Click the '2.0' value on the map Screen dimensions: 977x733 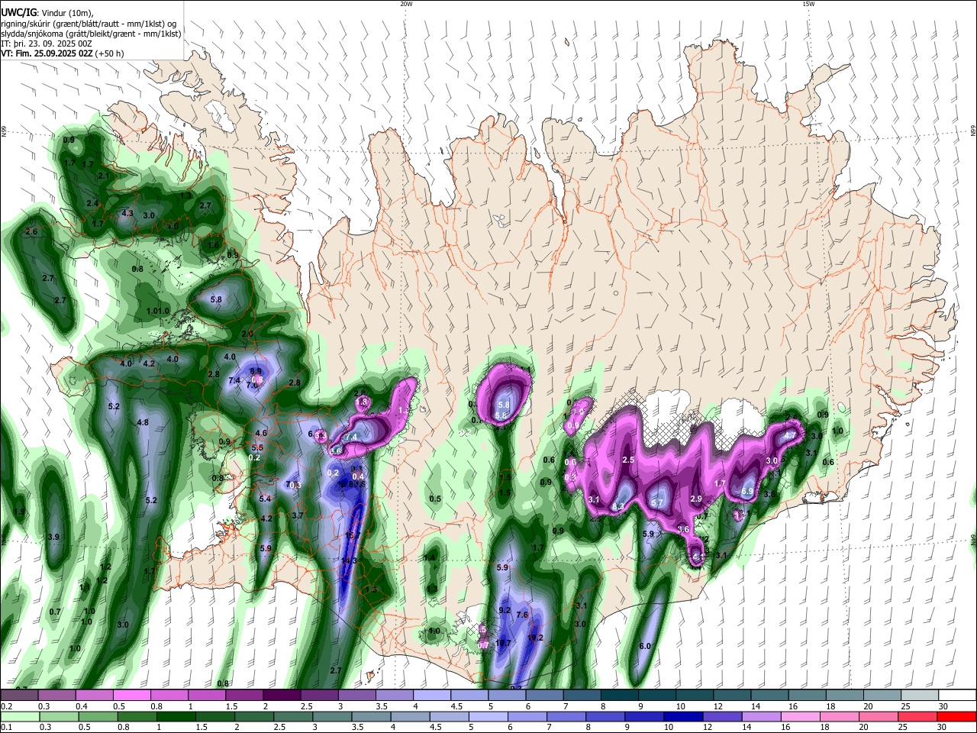click(x=247, y=334)
